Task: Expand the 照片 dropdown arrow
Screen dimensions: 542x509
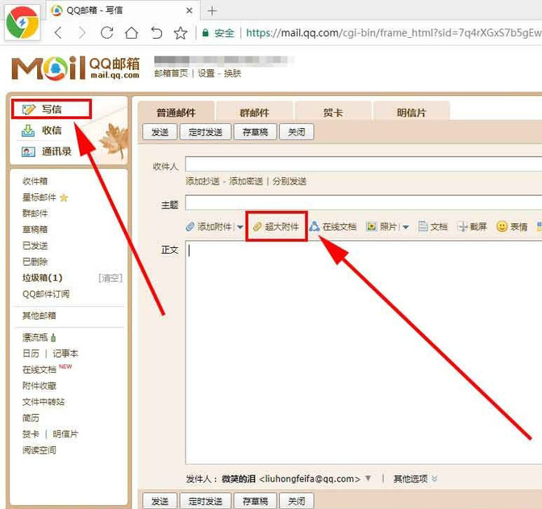Action: coord(406,227)
